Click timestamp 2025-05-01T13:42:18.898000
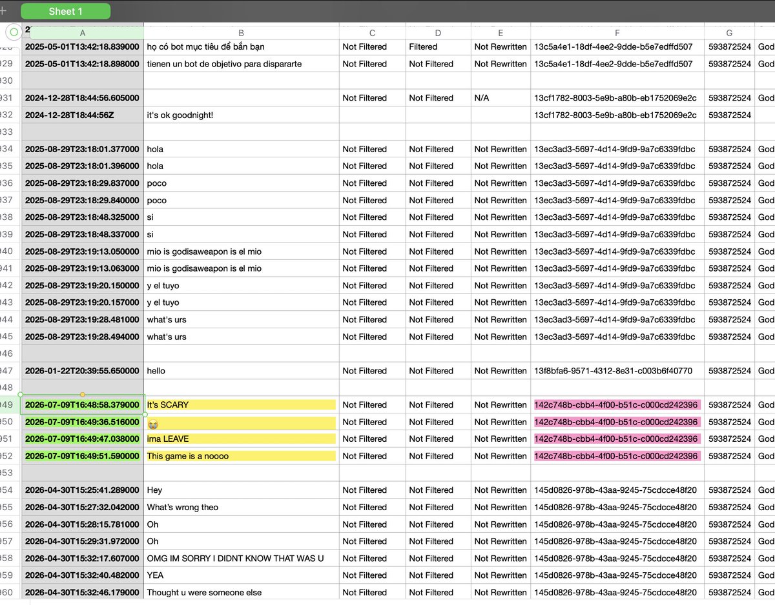 tap(83, 64)
